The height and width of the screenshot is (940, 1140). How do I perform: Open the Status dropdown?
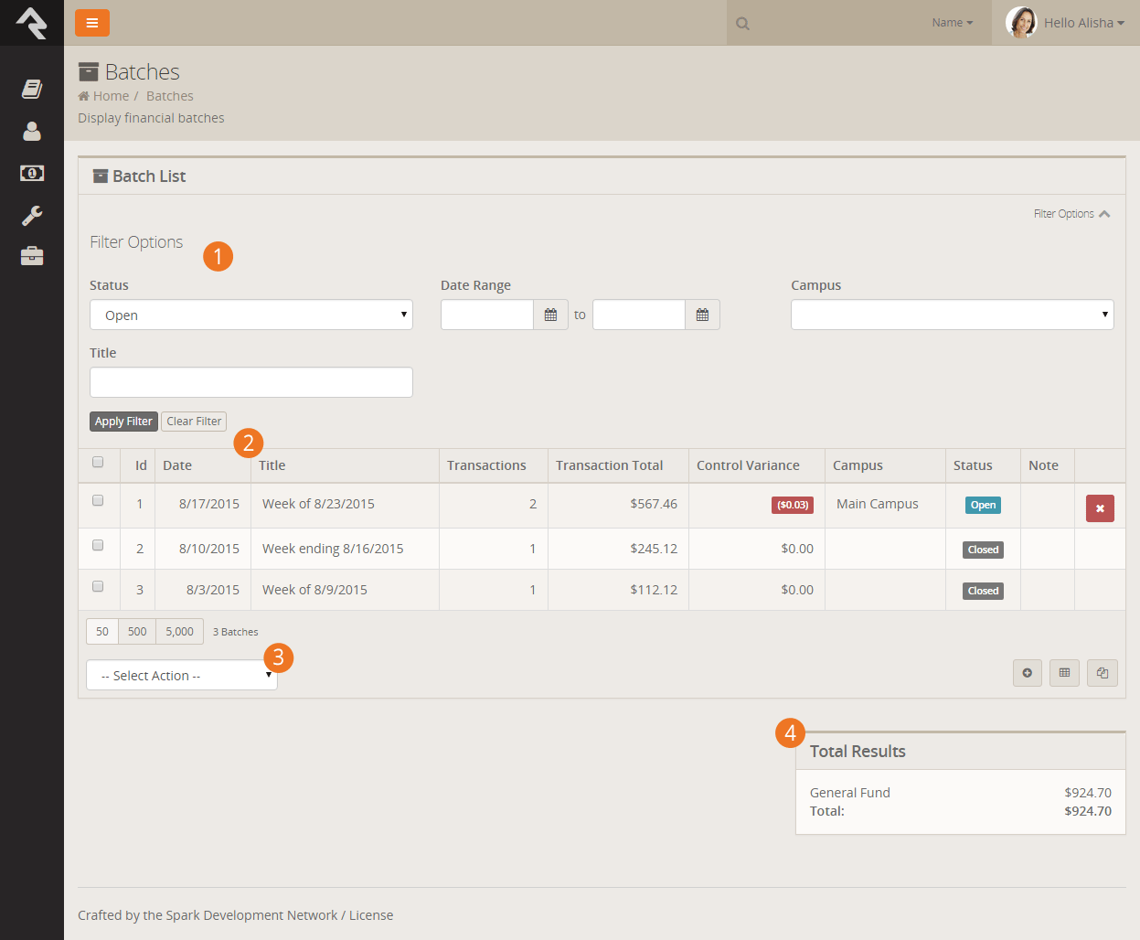click(x=251, y=315)
